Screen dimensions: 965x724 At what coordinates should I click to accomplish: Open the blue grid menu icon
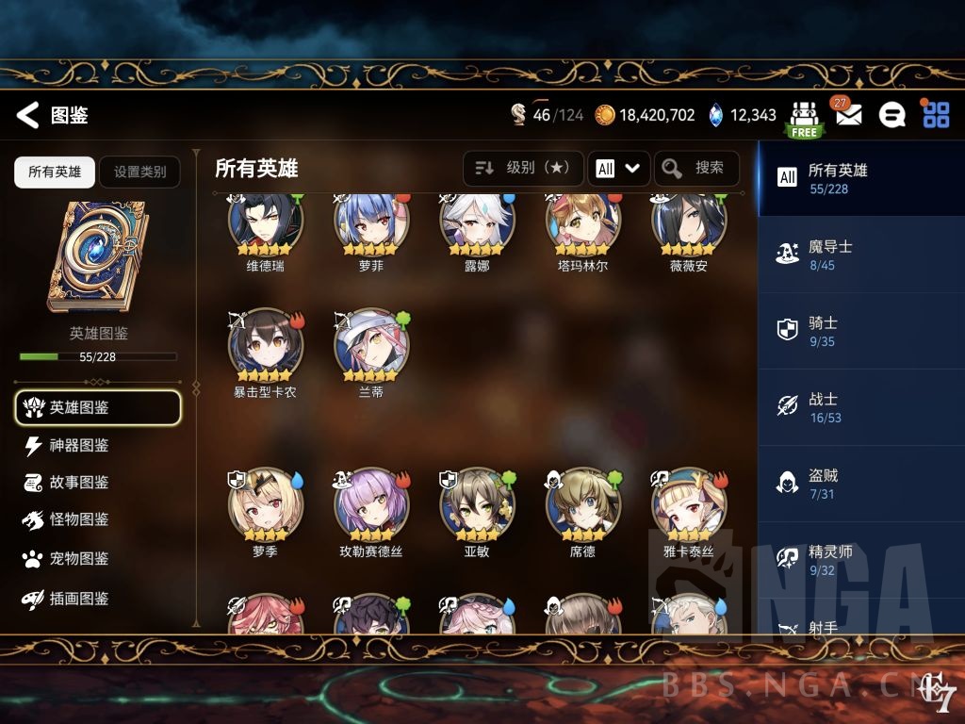pyautogui.click(x=936, y=114)
